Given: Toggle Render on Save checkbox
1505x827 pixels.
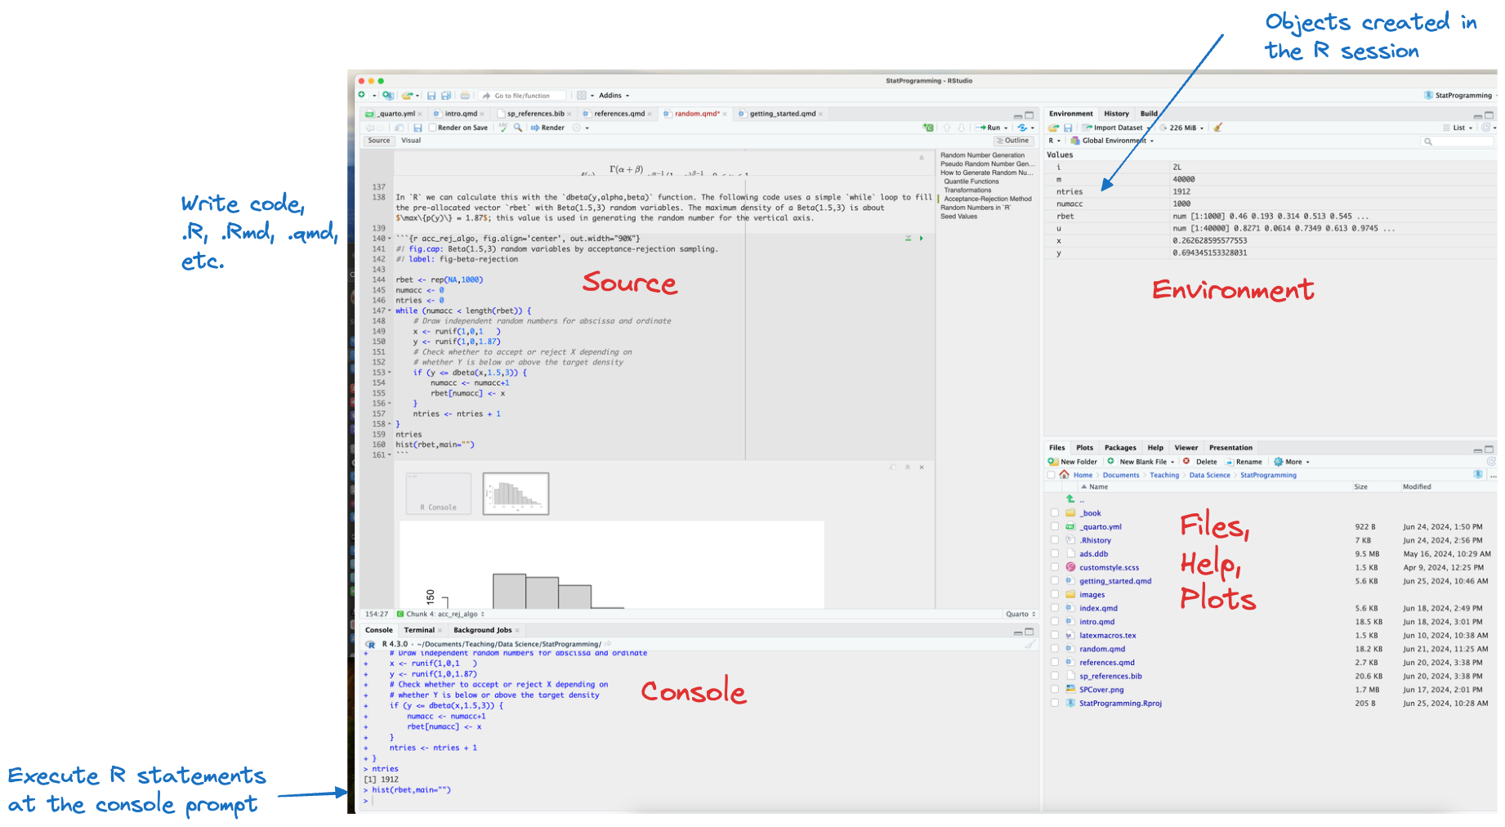Looking at the screenshot, I should tap(432, 127).
